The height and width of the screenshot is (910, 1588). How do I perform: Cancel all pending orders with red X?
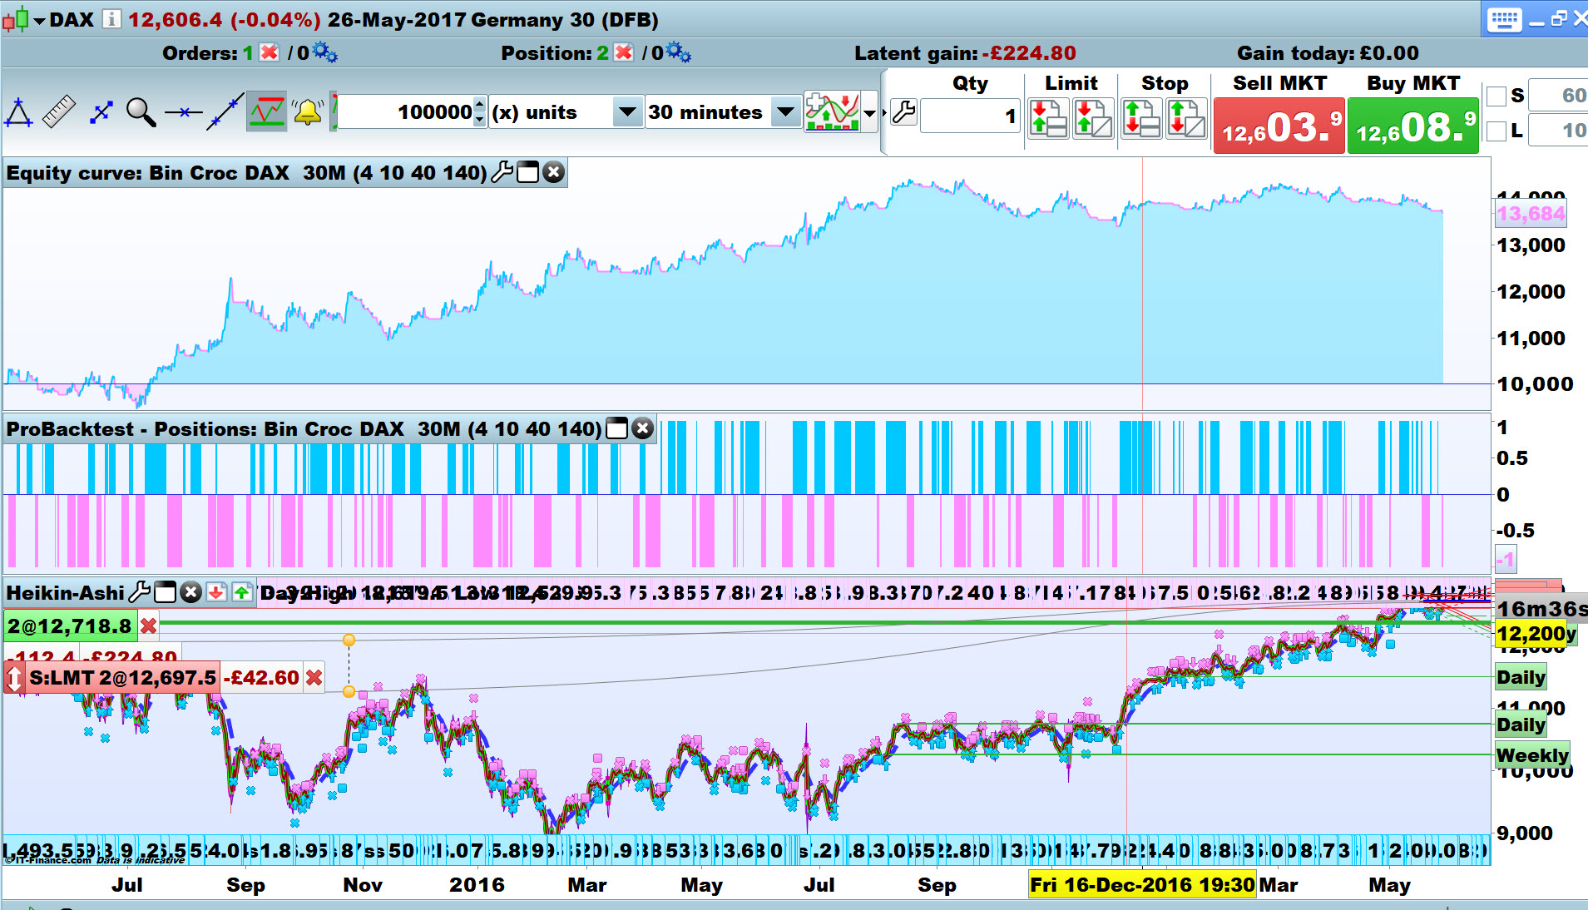point(269,52)
